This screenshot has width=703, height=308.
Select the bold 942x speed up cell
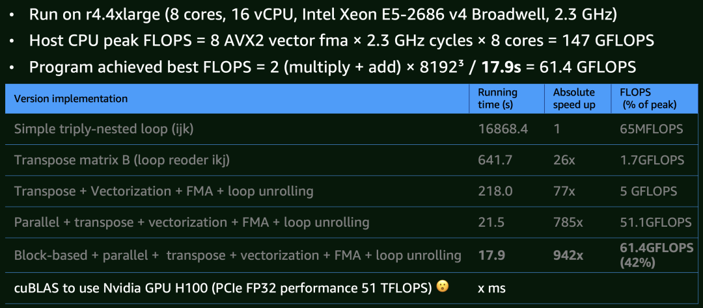click(568, 255)
